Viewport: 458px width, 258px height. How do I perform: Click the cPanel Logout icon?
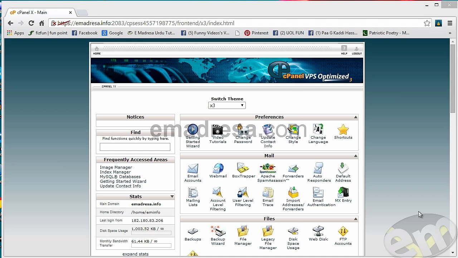click(x=356, y=51)
